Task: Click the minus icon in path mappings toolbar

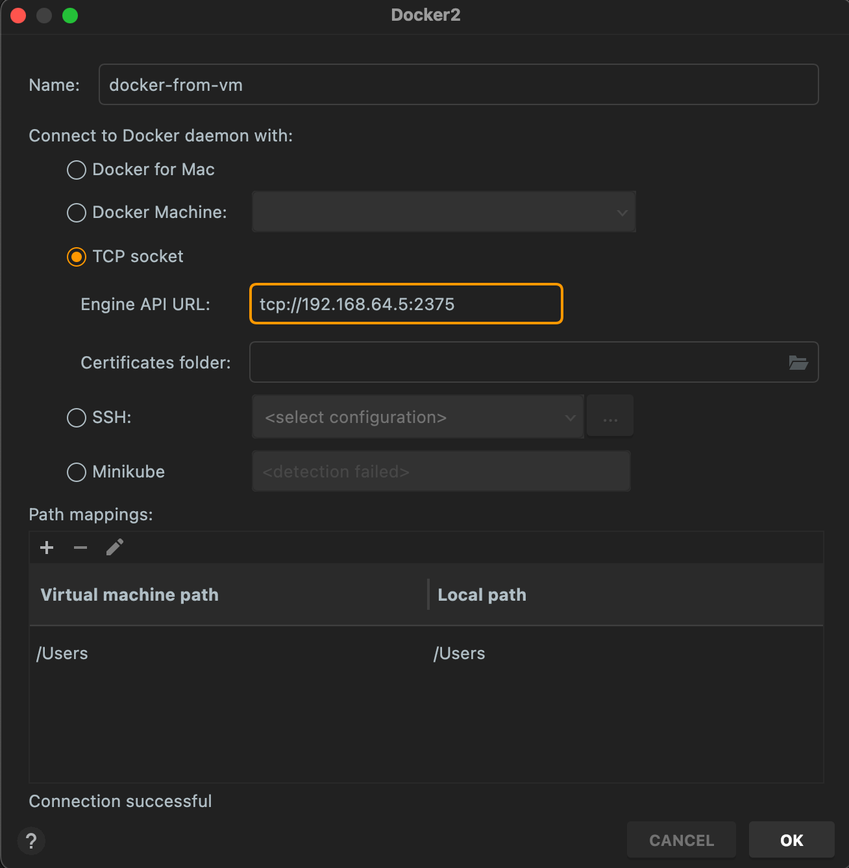Action: (x=80, y=547)
